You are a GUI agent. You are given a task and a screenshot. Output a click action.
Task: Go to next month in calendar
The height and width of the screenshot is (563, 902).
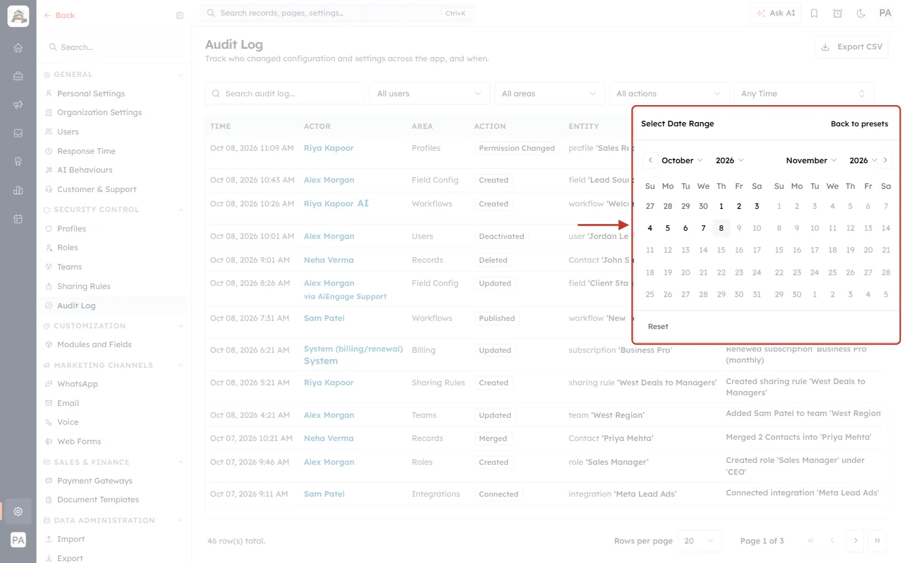coord(885,160)
